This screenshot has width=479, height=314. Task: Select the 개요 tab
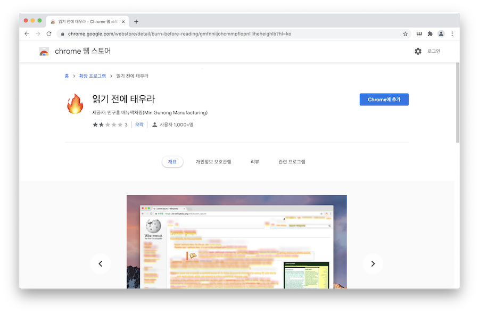pyautogui.click(x=172, y=162)
